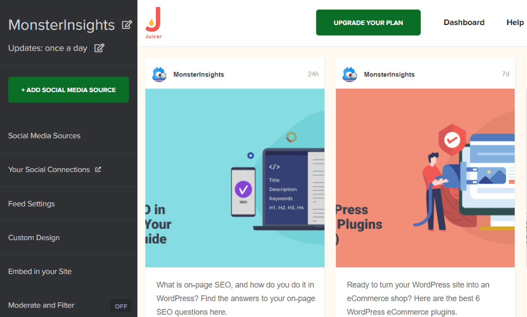
Task: Click the MonsterInsights avatar on the 24h post
Action: click(x=159, y=74)
